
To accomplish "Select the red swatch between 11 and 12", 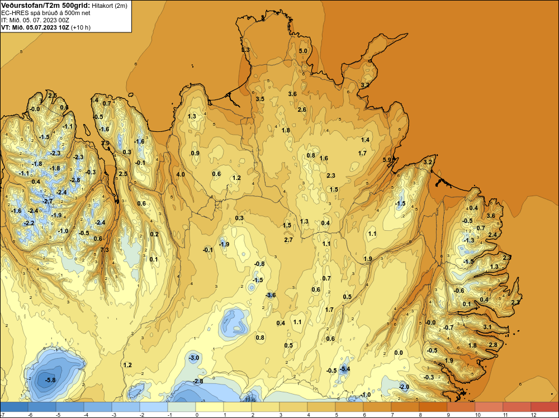I will point(517,407).
